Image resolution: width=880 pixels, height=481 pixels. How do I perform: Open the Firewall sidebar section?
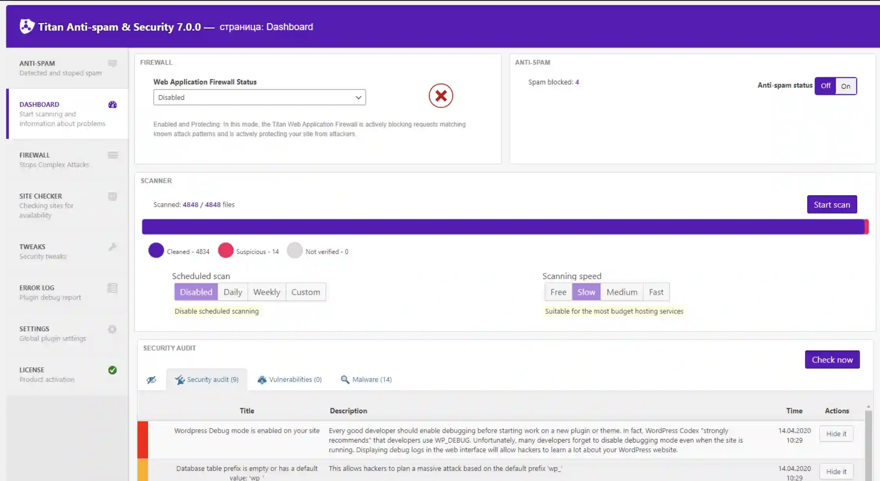(x=67, y=160)
